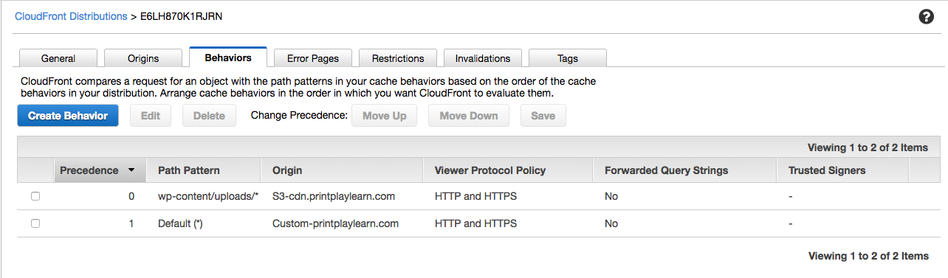Image resolution: width=948 pixels, height=278 pixels.
Task: Open the Restrictions tab
Action: tap(398, 58)
